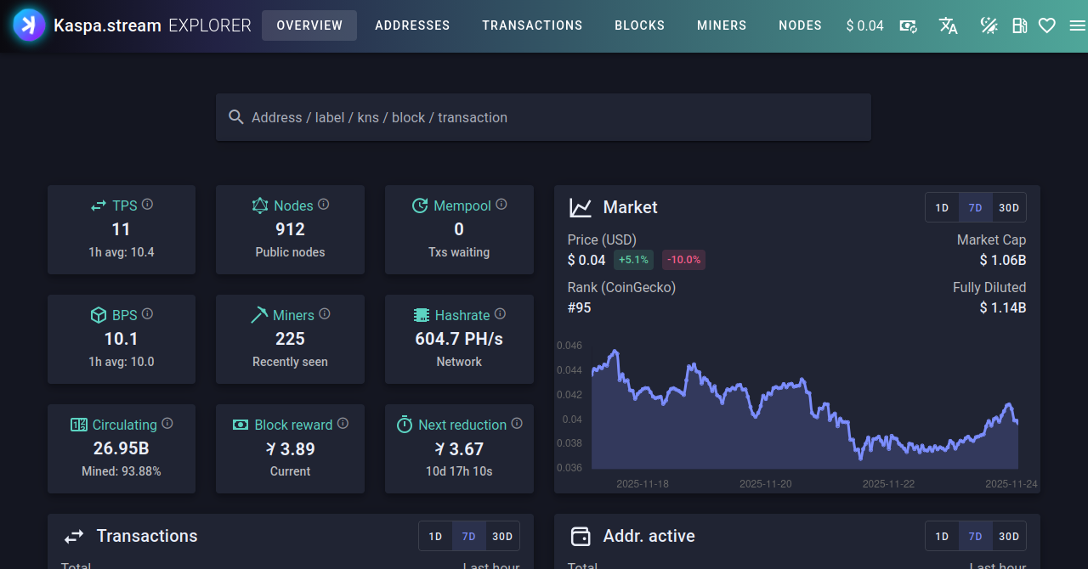Click the $ 0.04 price in header
Image resolution: width=1088 pixels, height=569 pixels.
tap(864, 25)
